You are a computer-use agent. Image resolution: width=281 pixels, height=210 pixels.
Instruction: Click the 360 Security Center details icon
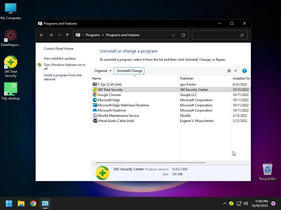point(102,173)
